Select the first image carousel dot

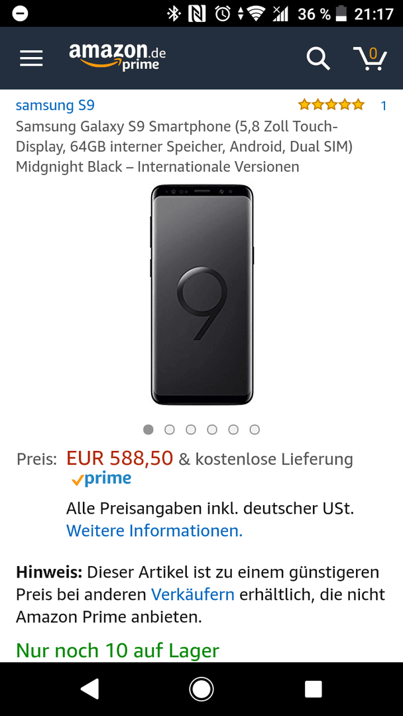[148, 430]
